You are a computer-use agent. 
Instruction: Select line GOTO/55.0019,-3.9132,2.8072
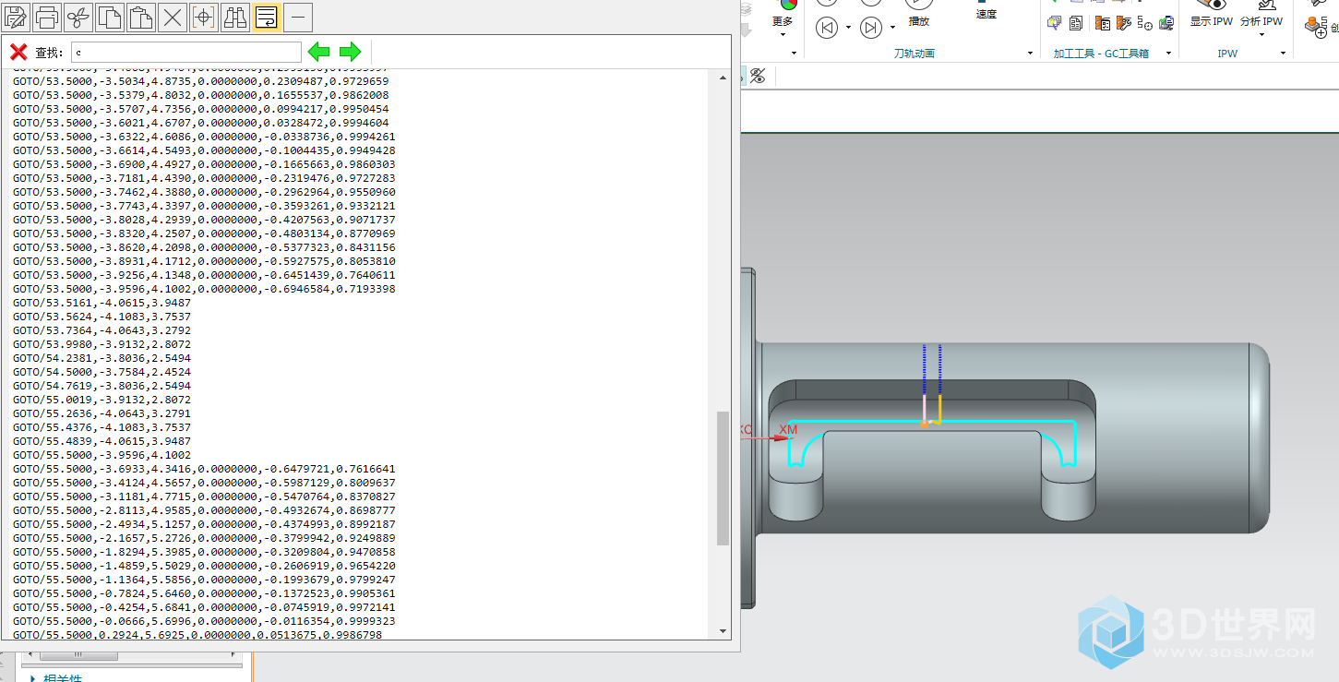[102, 400]
